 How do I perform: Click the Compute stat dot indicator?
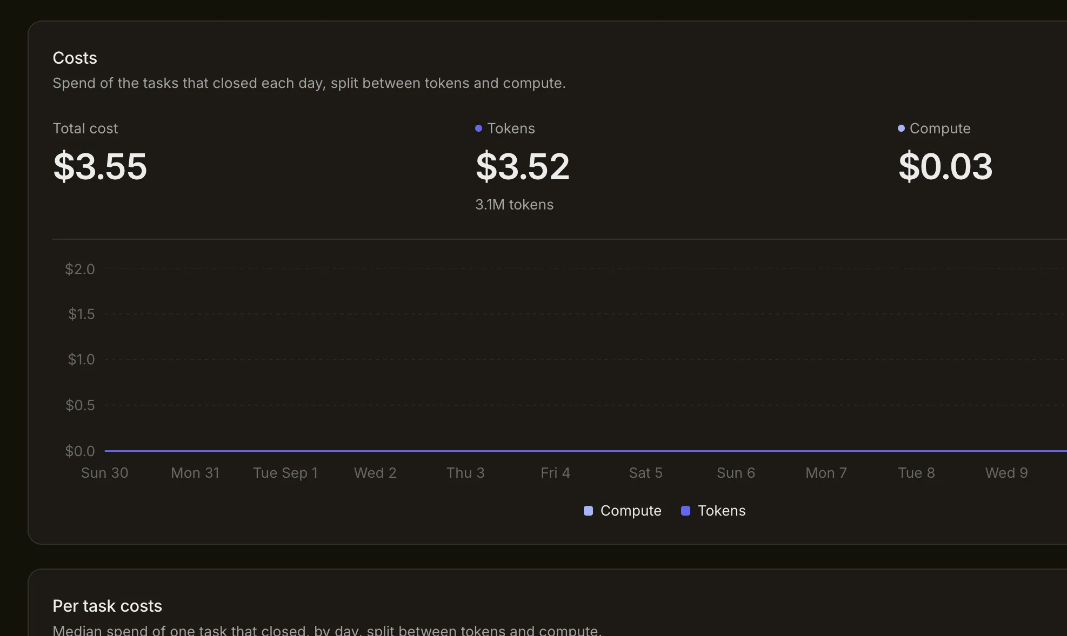(901, 128)
